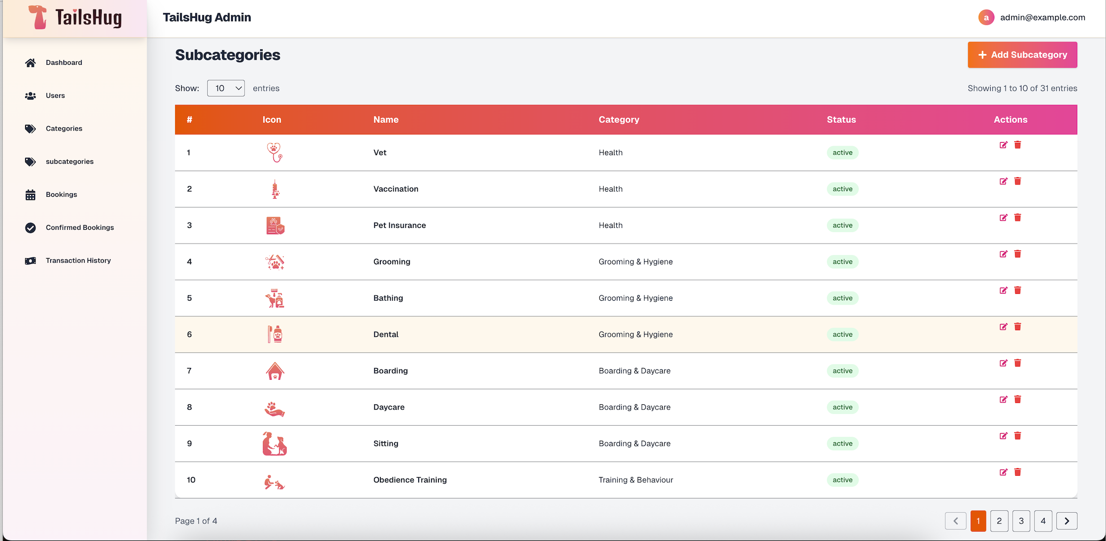Open Bookings via the calendar icon
The height and width of the screenshot is (541, 1106).
[x=30, y=194]
